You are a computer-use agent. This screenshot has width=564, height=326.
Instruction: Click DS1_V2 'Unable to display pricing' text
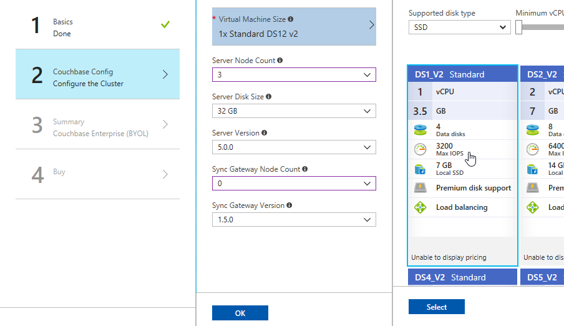tap(449, 257)
